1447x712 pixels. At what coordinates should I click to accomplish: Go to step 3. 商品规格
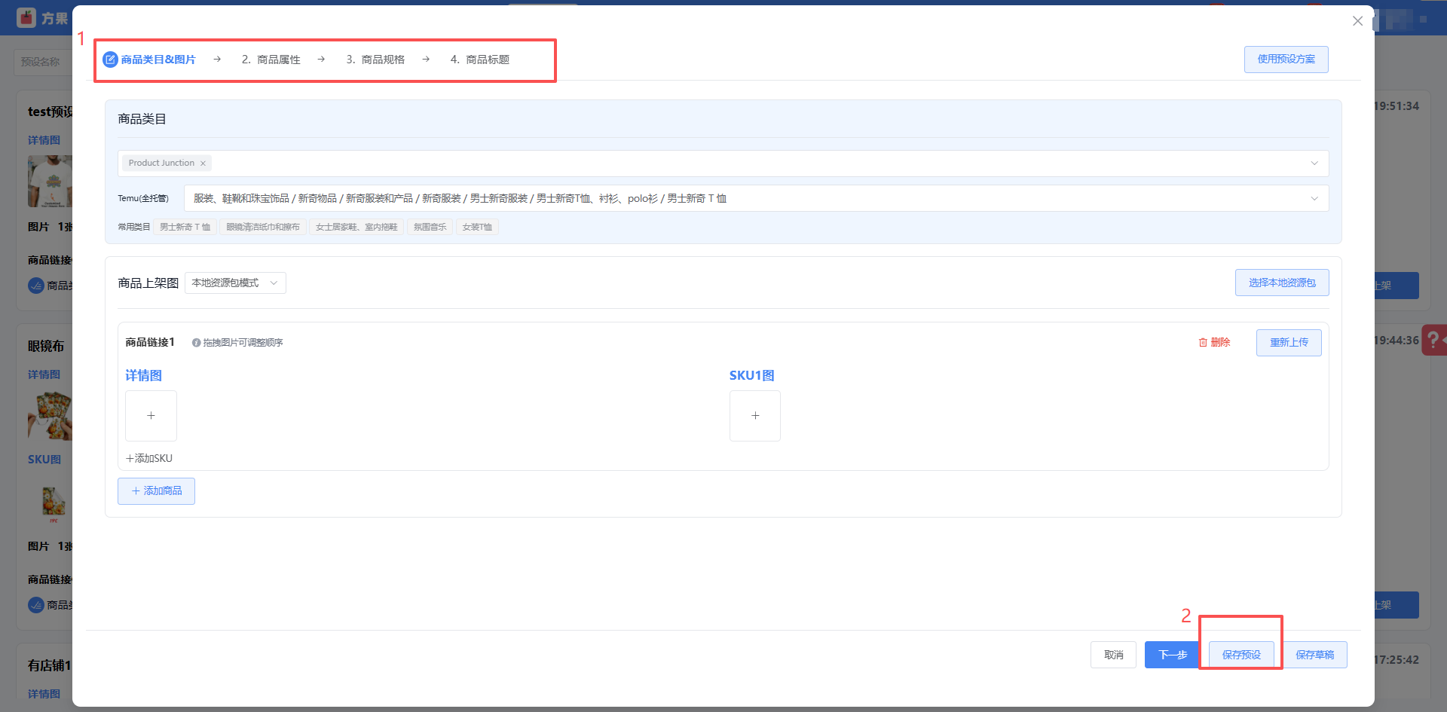pyautogui.click(x=375, y=60)
